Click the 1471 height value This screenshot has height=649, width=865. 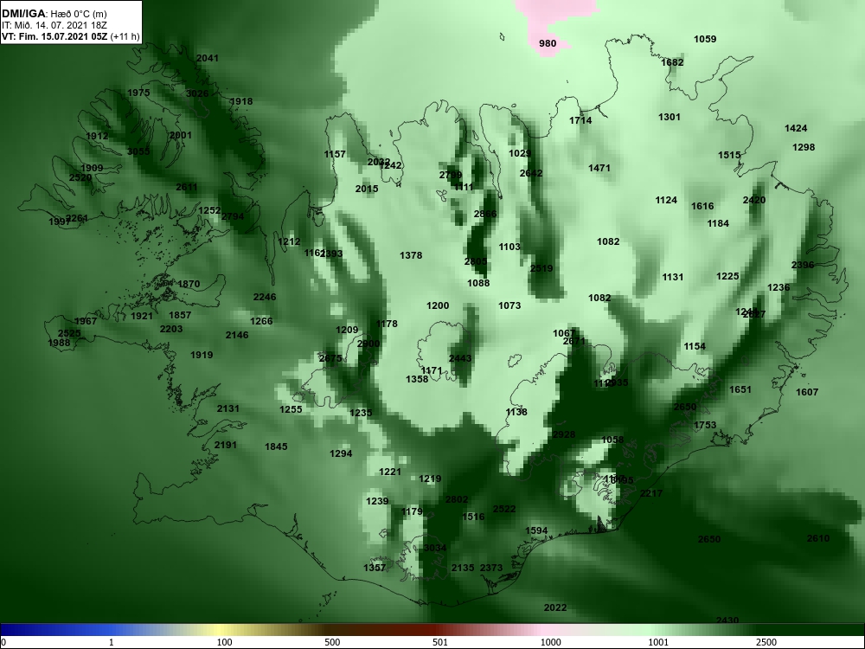(x=599, y=169)
